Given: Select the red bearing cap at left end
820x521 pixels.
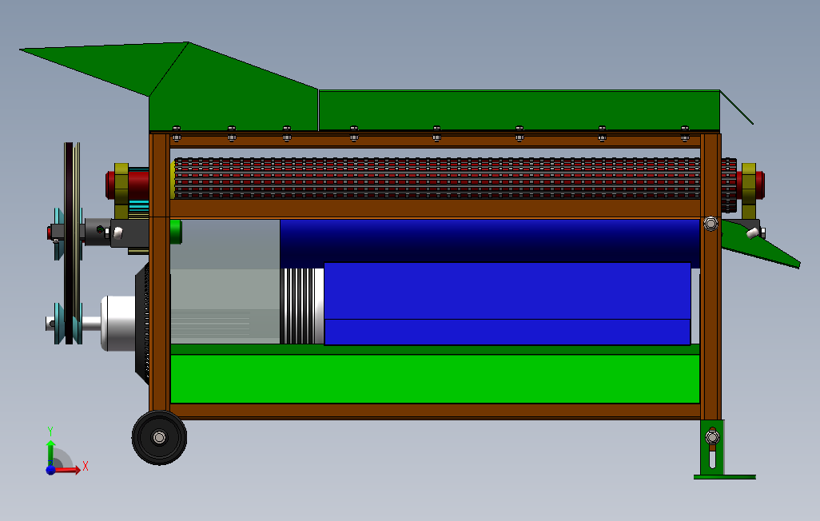Looking at the screenshot, I should click(x=110, y=185).
